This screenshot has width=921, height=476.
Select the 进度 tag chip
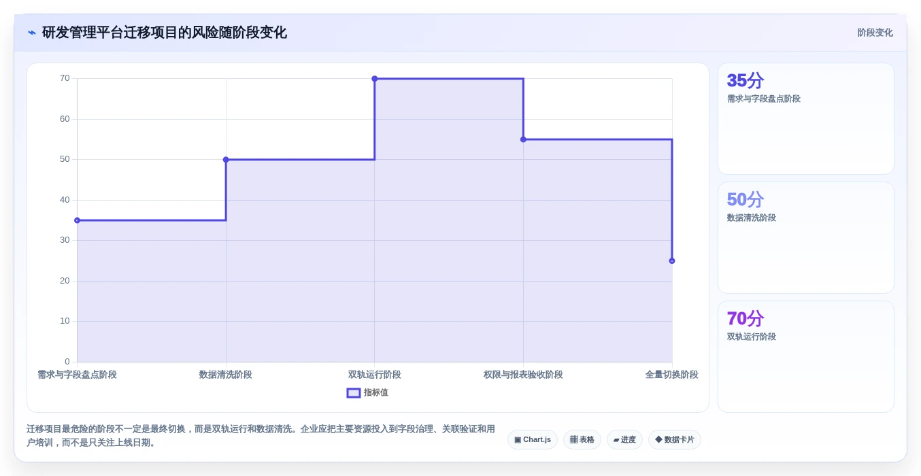click(x=624, y=440)
